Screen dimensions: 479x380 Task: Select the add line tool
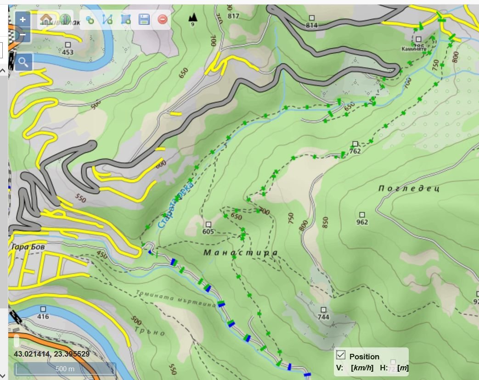pos(107,20)
